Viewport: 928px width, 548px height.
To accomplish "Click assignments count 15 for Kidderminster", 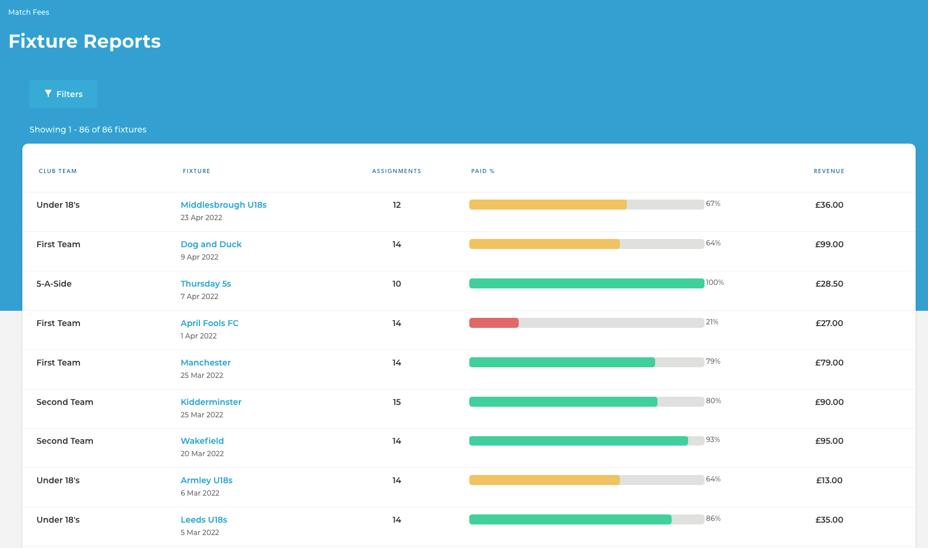I will pyautogui.click(x=397, y=402).
